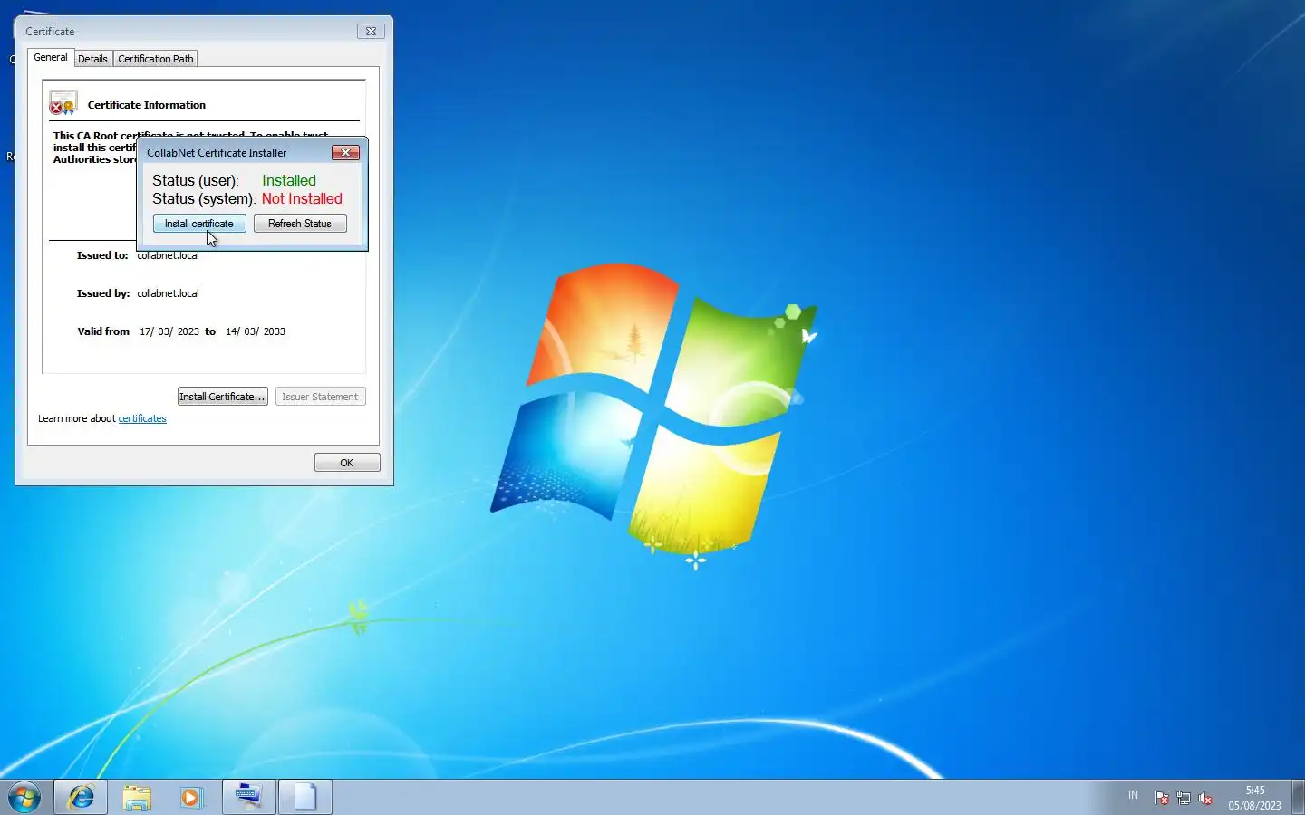Click the Show desktop button
The image size is (1305, 815).
pyautogui.click(x=1298, y=797)
